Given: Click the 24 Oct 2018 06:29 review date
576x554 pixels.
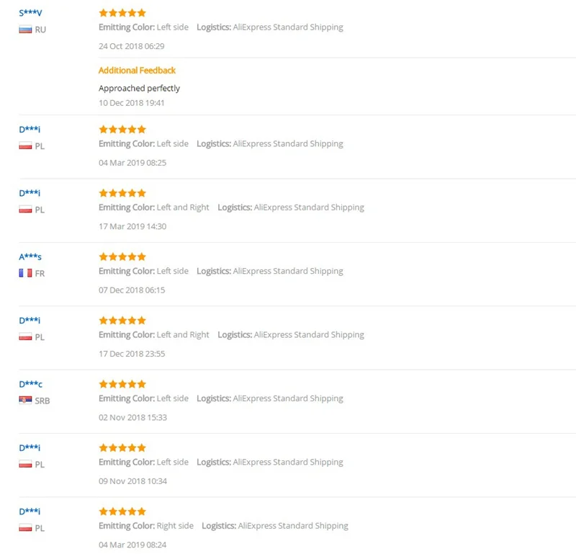Looking at the screenshot, I should pyautogui.click(x=132, y=46).
